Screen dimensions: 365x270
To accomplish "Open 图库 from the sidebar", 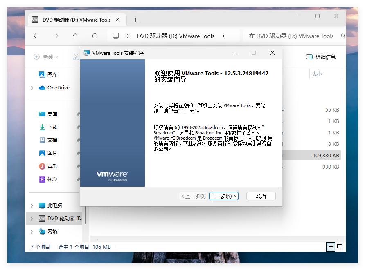I will coord(46,74).
